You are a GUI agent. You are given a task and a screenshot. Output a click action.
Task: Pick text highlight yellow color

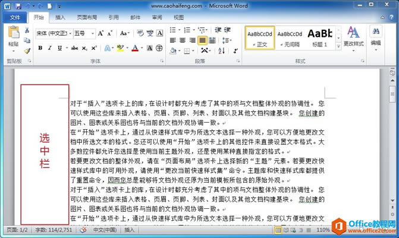point(120,48)
